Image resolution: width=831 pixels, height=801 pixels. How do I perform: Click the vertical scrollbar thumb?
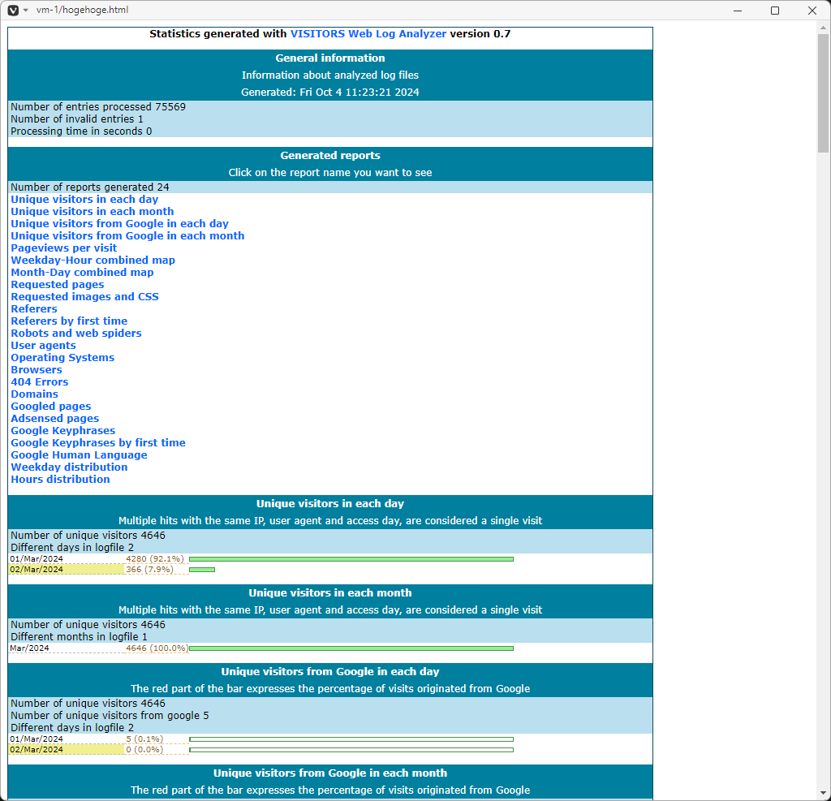tap(823, 94)
